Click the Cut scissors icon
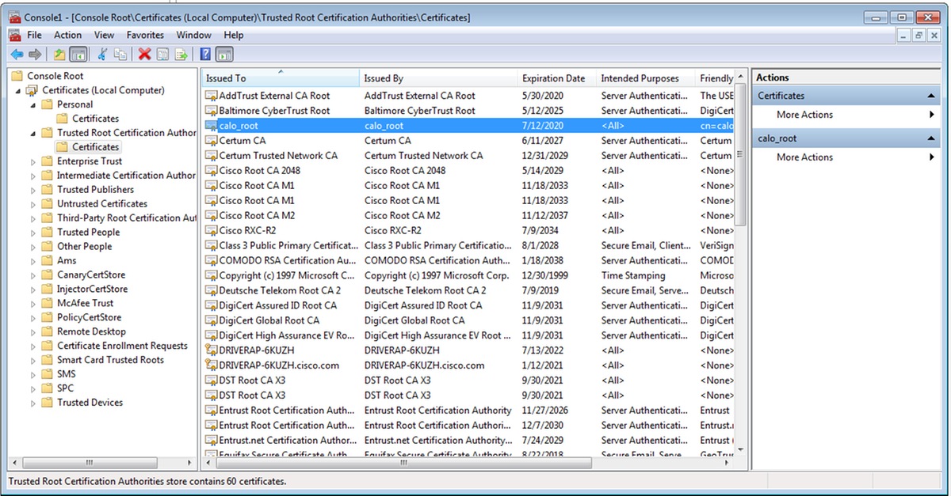 [x=102, y=55]
